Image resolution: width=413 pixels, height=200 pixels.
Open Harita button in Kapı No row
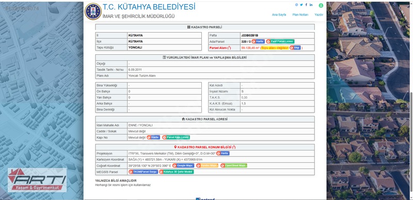[x=153, y=137]
